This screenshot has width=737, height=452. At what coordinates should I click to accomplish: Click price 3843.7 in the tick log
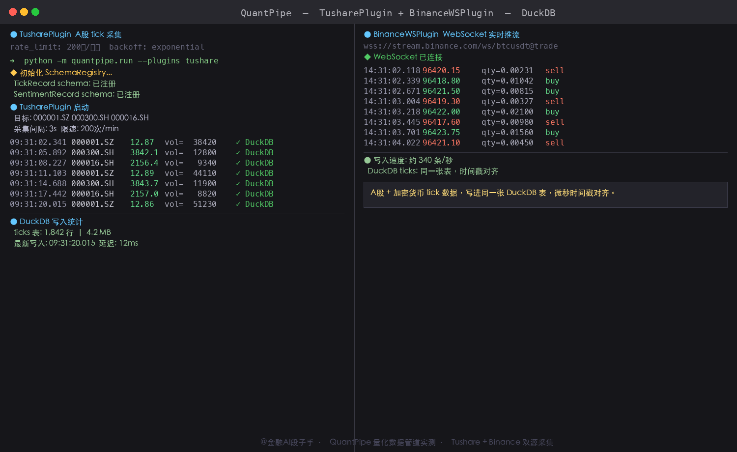[144, 184]
